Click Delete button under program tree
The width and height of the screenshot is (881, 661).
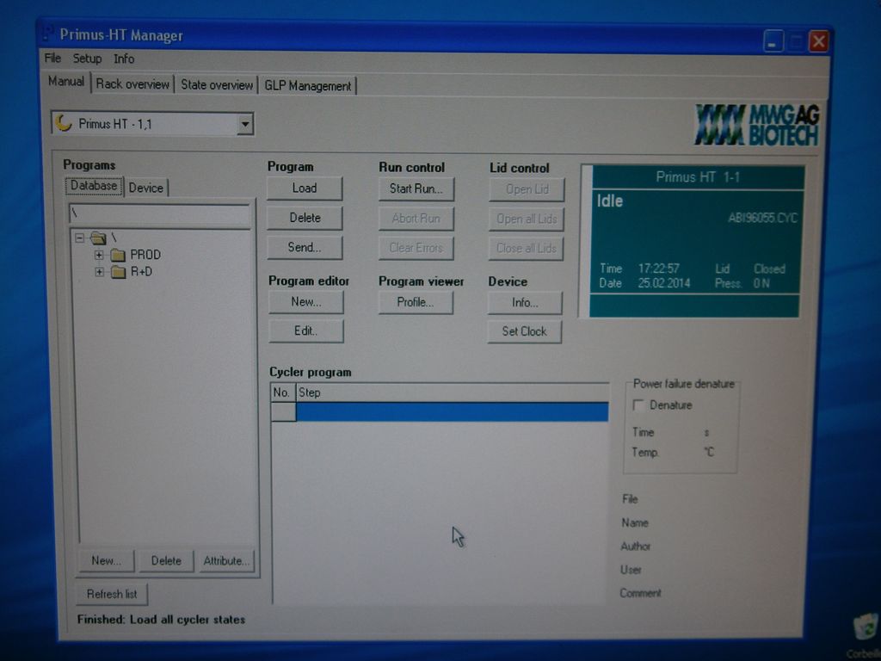click(166, 561)
